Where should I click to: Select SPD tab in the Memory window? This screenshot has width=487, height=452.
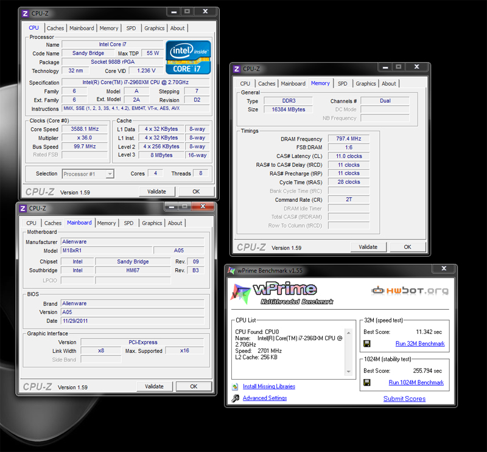click(343, 84)
